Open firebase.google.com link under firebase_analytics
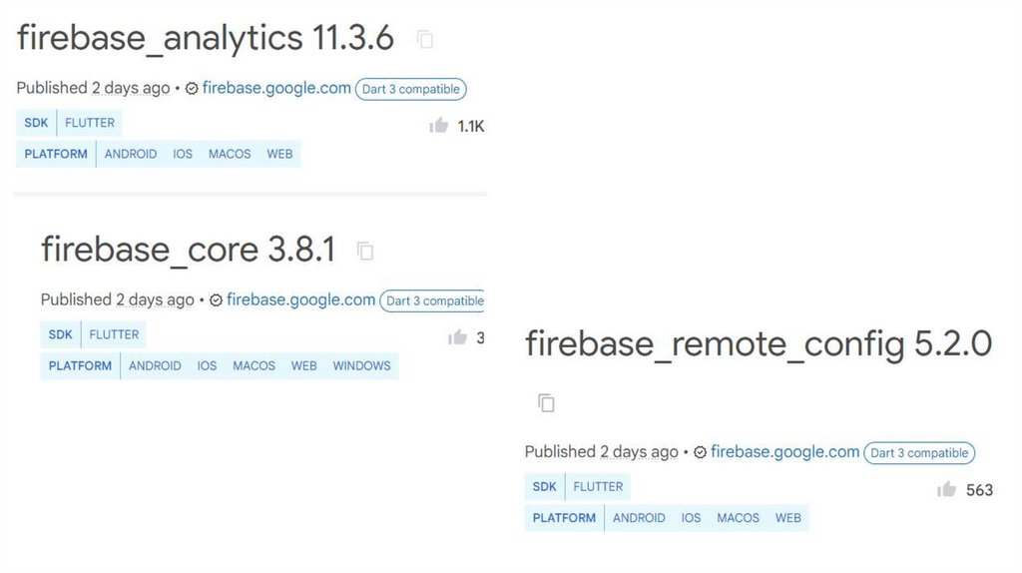Viewport: 1022px width, 573px height. point(276,88)
